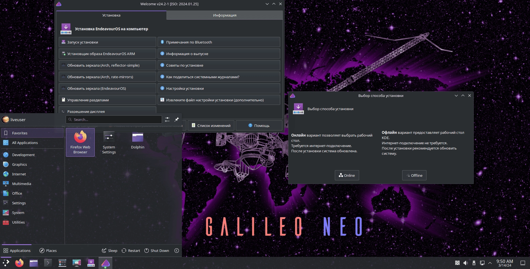This screenshot has height=269, width=530.
Task: Open the clock and calendar widget
Action: click(505, 263)
